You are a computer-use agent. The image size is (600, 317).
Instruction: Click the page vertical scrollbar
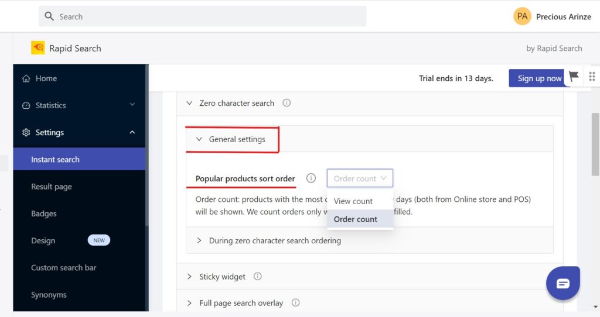click(x=595, y=144)
